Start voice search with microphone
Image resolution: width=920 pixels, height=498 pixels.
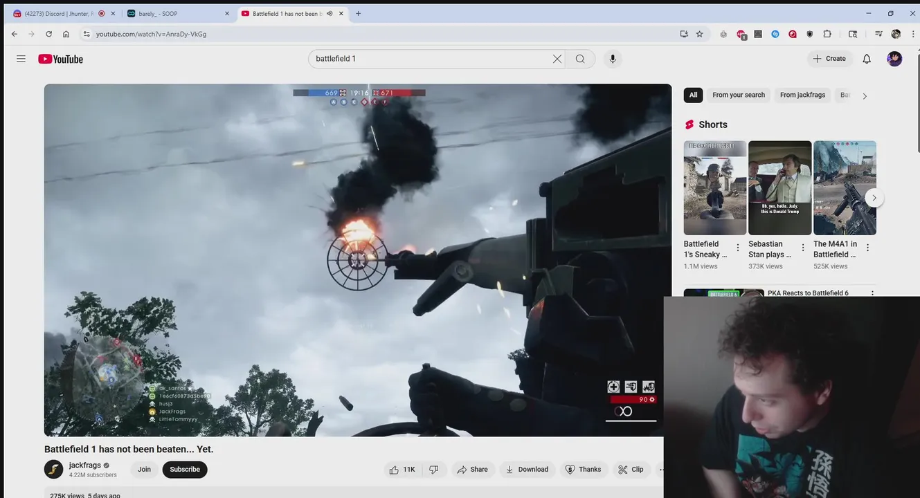point(613,59)
